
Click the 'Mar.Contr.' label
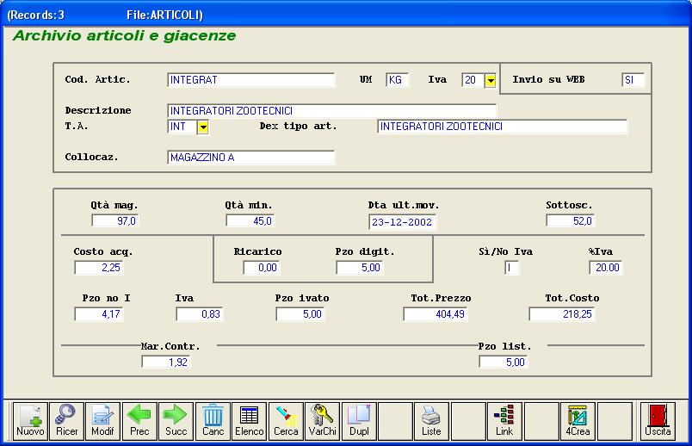(x=170, y=347)
